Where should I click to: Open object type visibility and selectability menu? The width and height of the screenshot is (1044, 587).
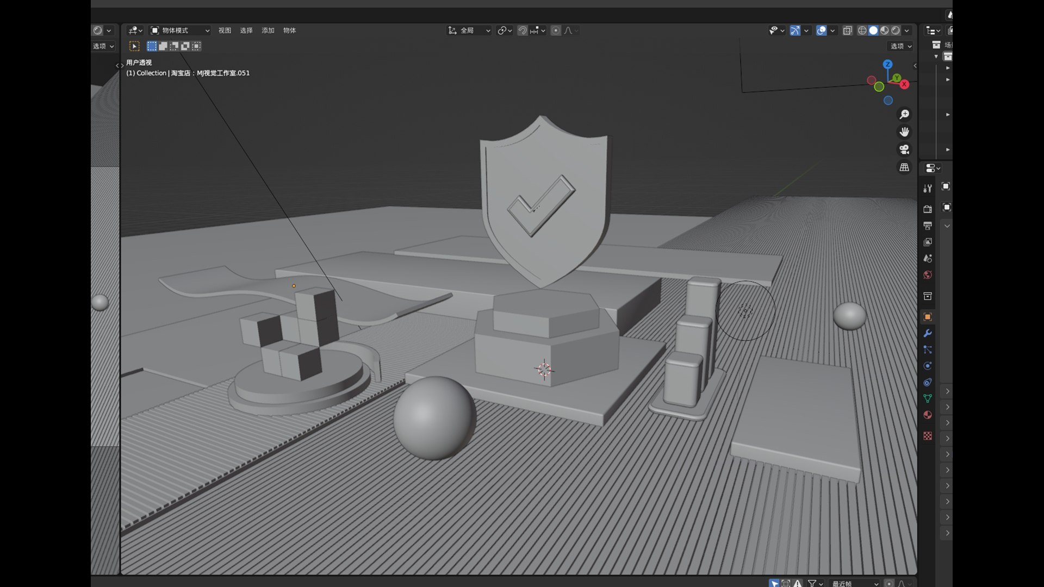[776, 30]
